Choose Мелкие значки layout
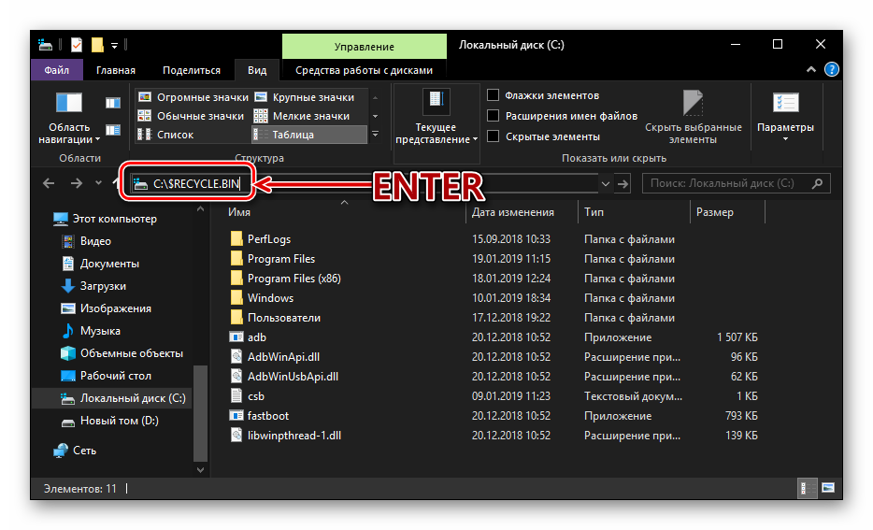The height and width of the screenshot is (530, 873). pos(302,116)
